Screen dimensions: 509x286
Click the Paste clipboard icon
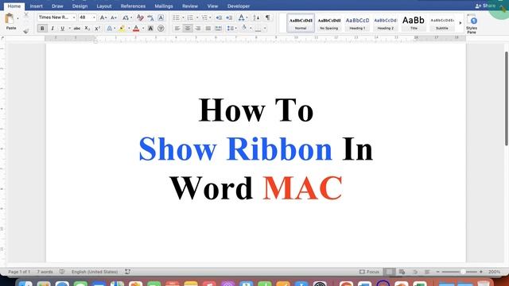click(x=10, y=19)
